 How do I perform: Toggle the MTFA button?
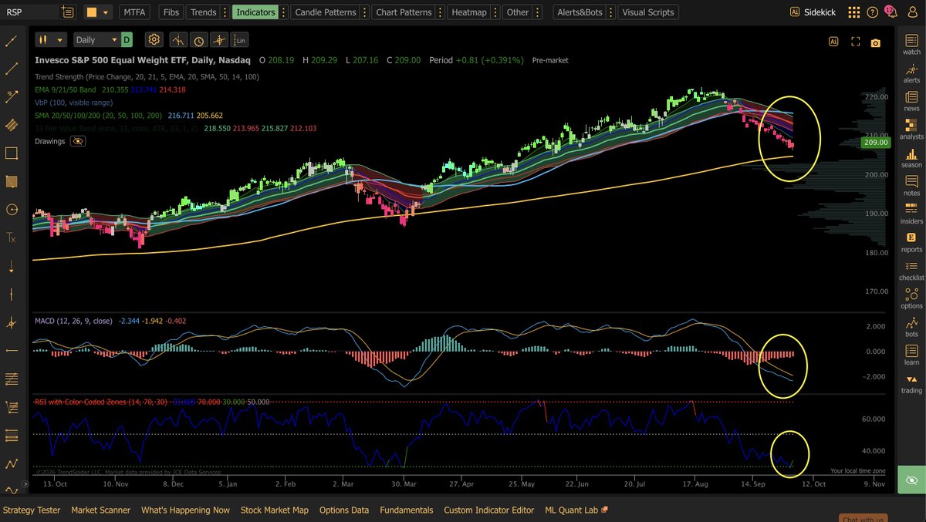point(135,12)
